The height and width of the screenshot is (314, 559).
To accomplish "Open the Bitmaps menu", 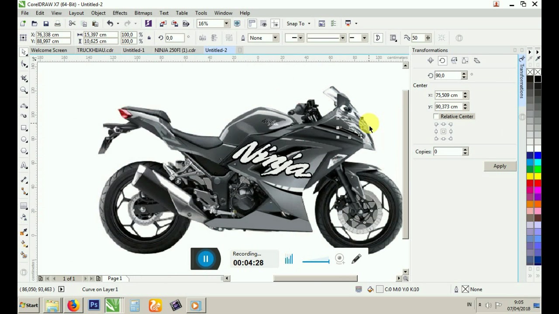I will pyautogui.click(x=143, y=13).
